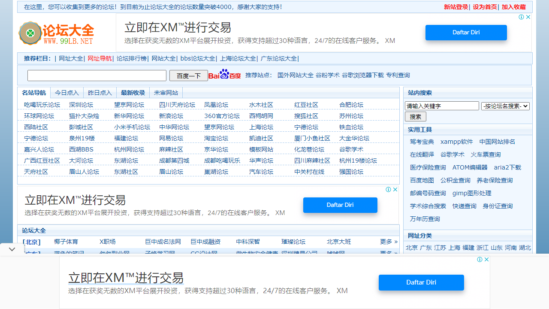The height and width of the screenshot is (309, 549).
Task: Open the 新站登录 link
Action: [455, 7]
